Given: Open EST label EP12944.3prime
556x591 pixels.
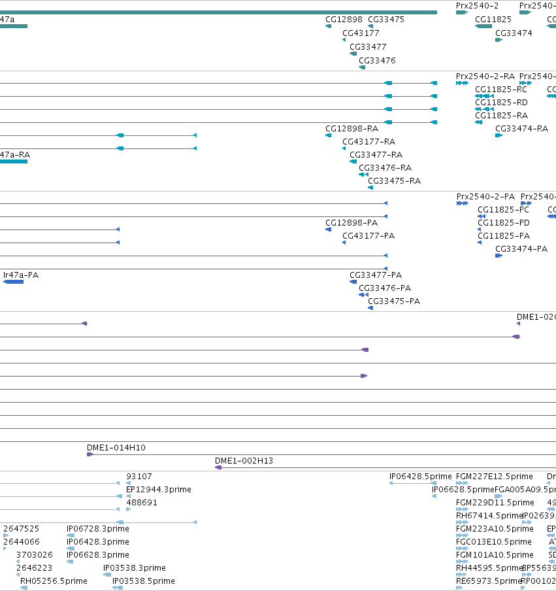Looking at the screenshot, I should pyautogui.click(x=159, y=490).
